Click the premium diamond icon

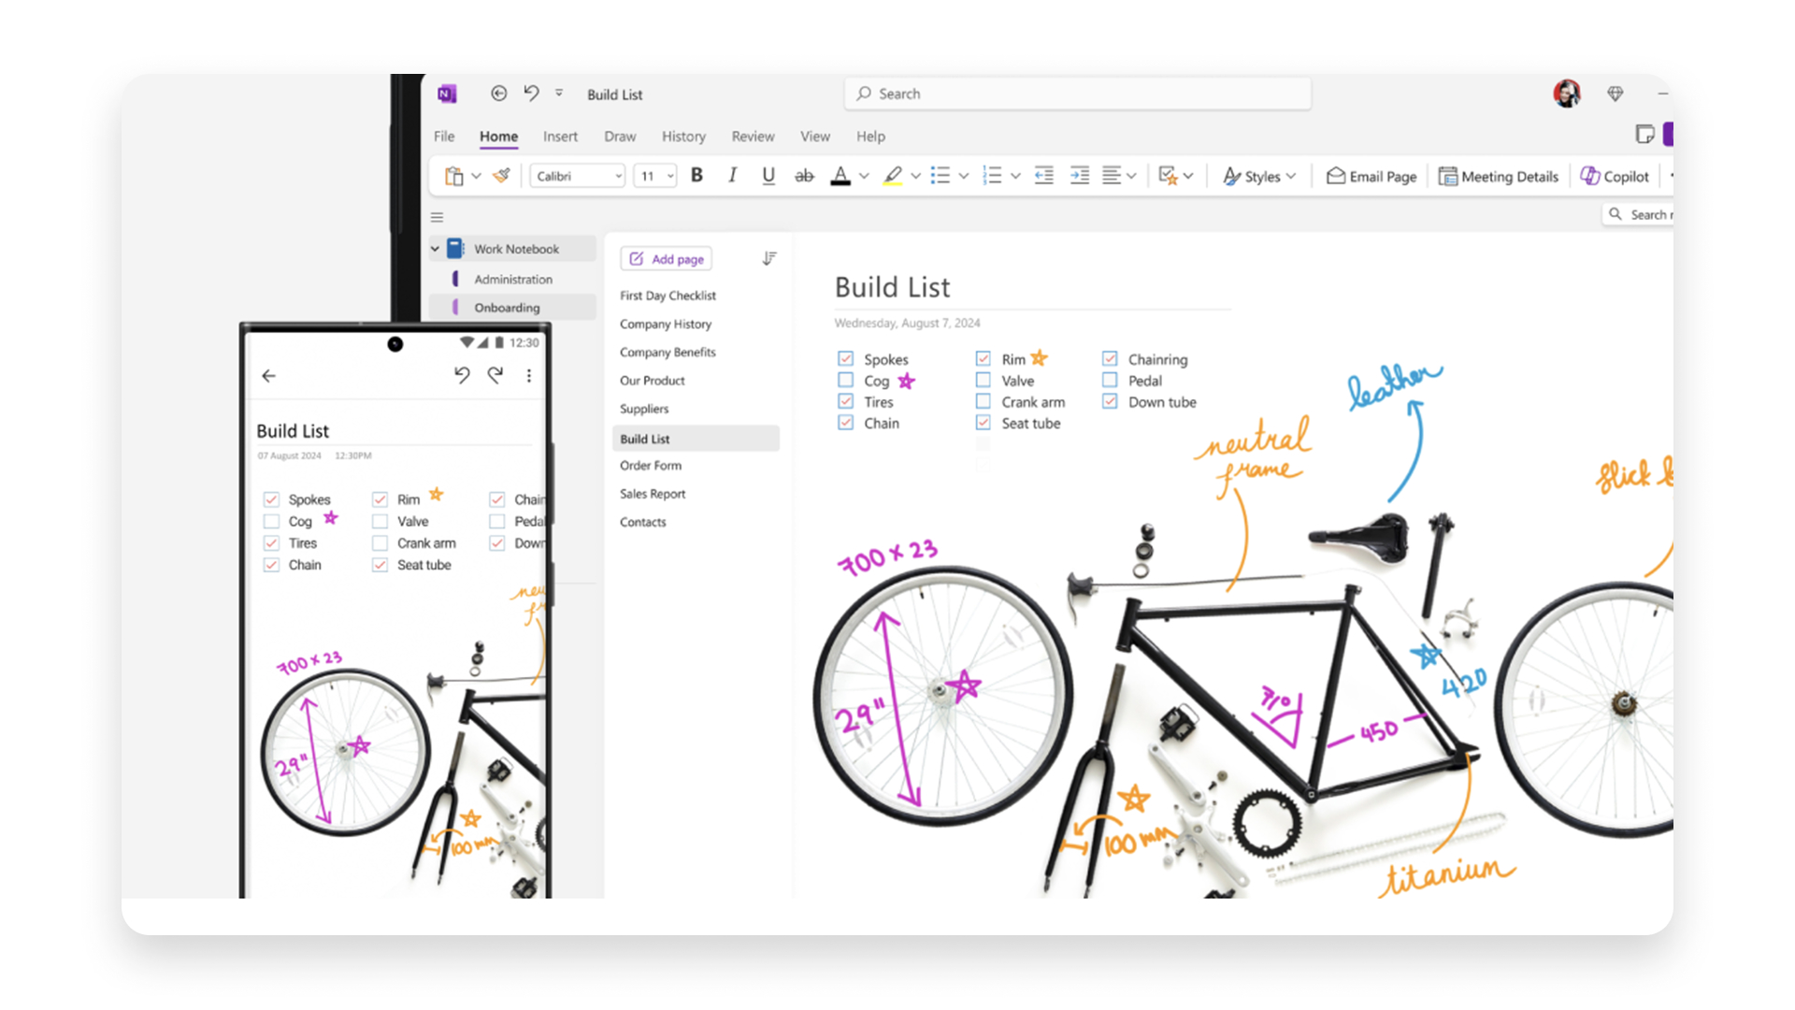click(x=1615, y=94)
